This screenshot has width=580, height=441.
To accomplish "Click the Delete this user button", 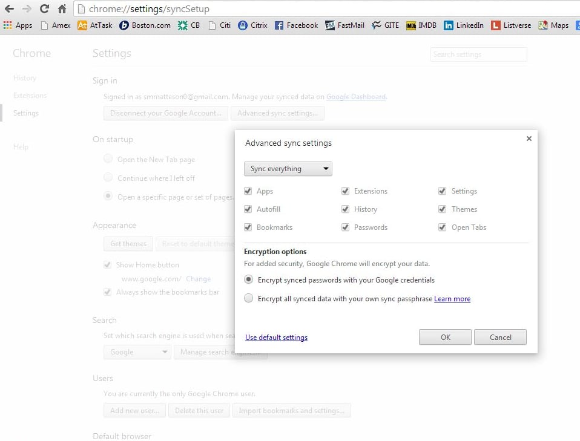I will 199,410.
